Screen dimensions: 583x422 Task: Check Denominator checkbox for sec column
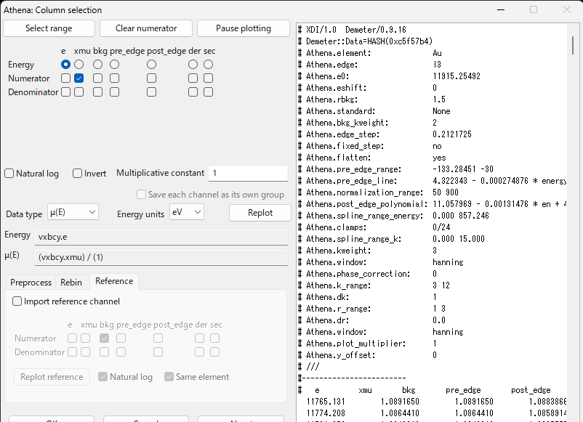pos(208,92)
